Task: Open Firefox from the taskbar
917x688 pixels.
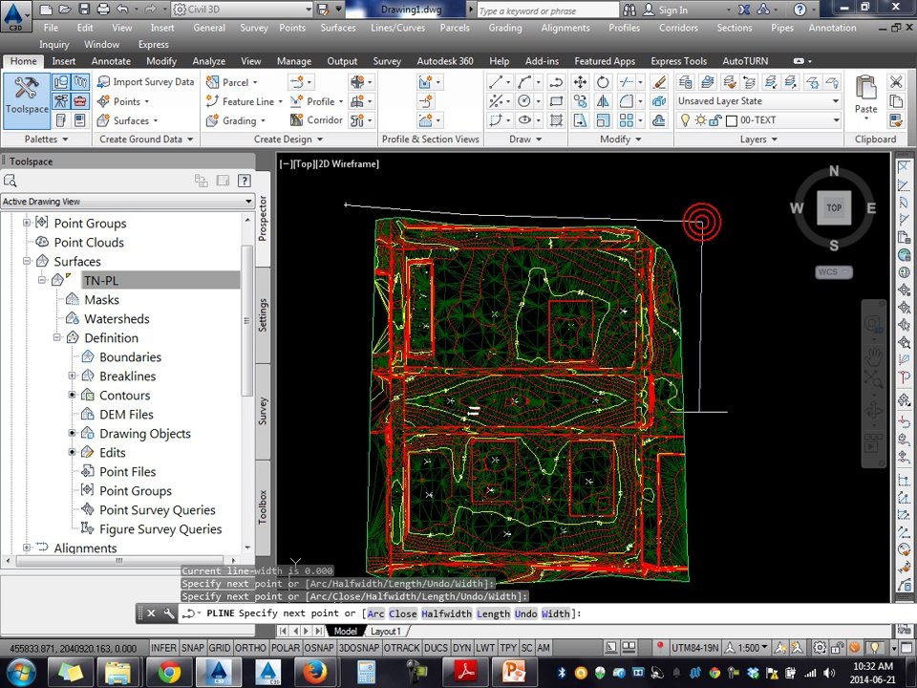Action: (x=314, y=672)
